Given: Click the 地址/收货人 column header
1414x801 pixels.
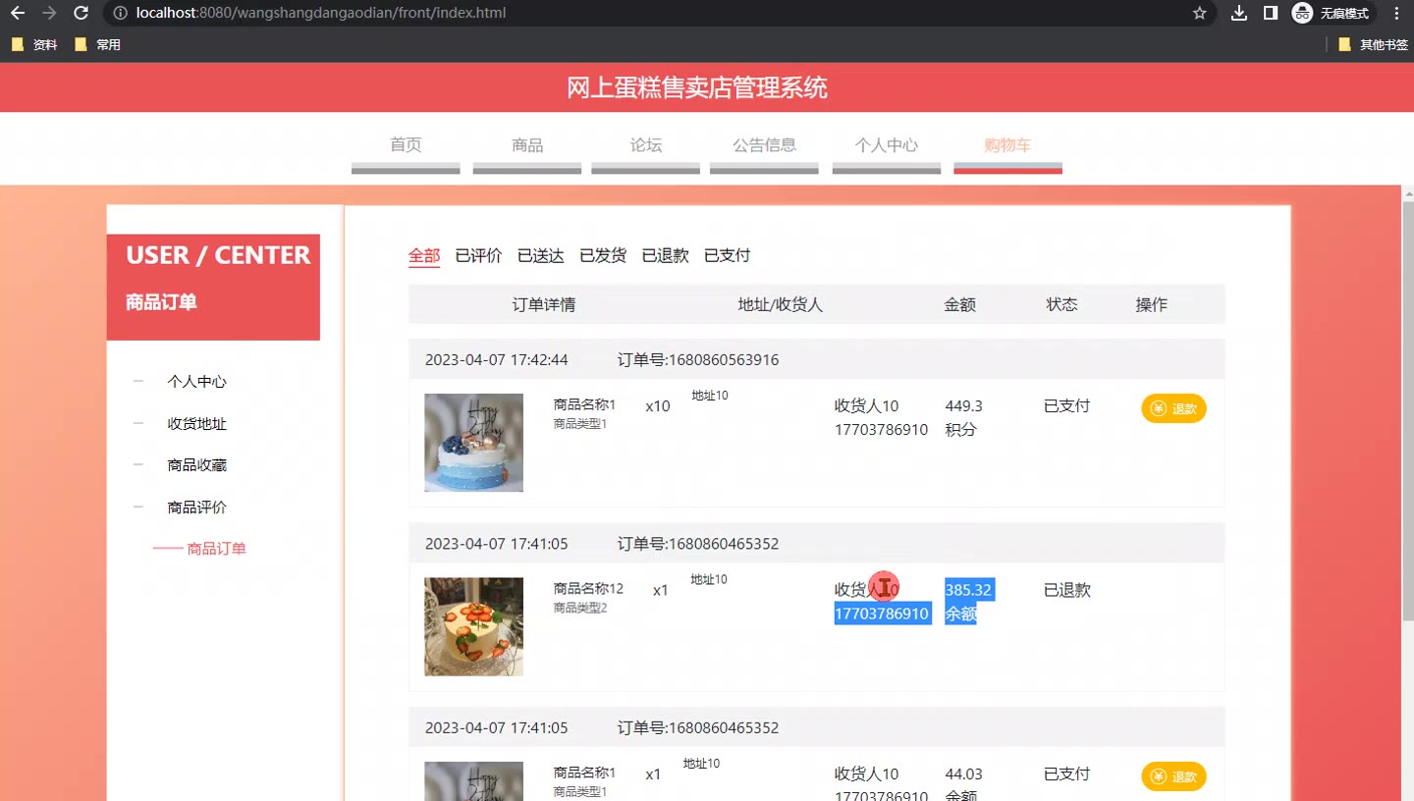Looking at the screenshot, I should (x=781, y=304).
